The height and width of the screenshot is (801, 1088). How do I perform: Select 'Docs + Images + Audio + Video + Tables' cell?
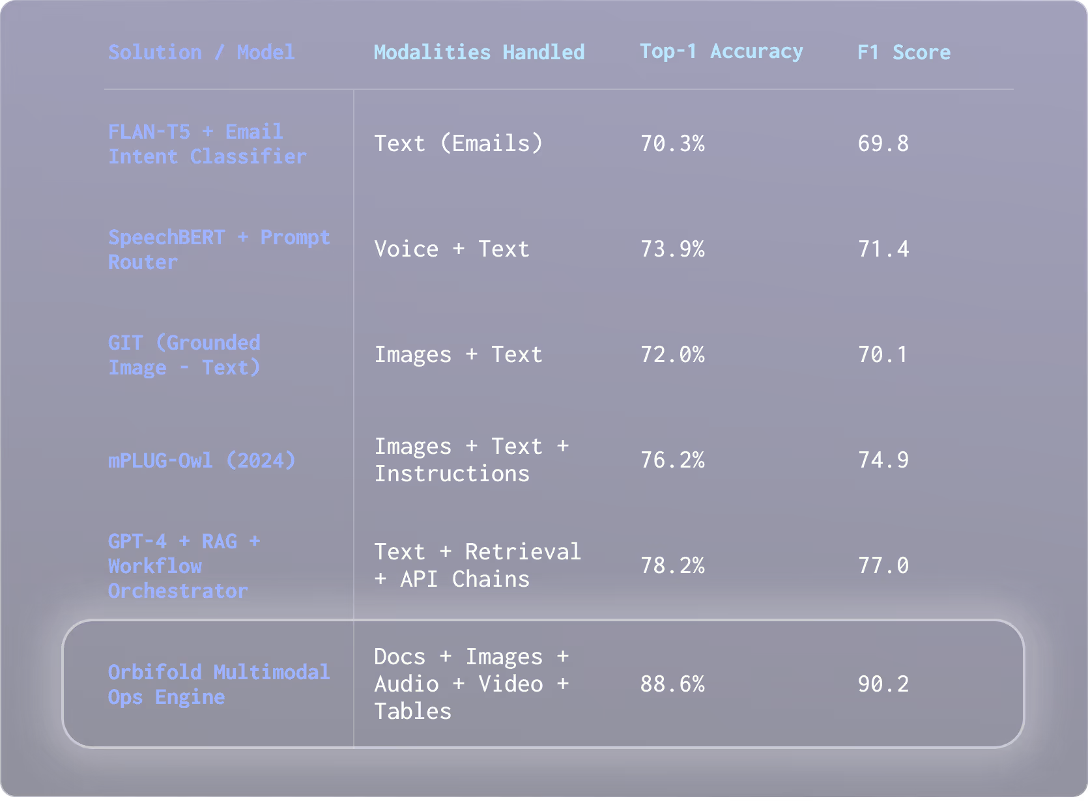coord(472,684)
